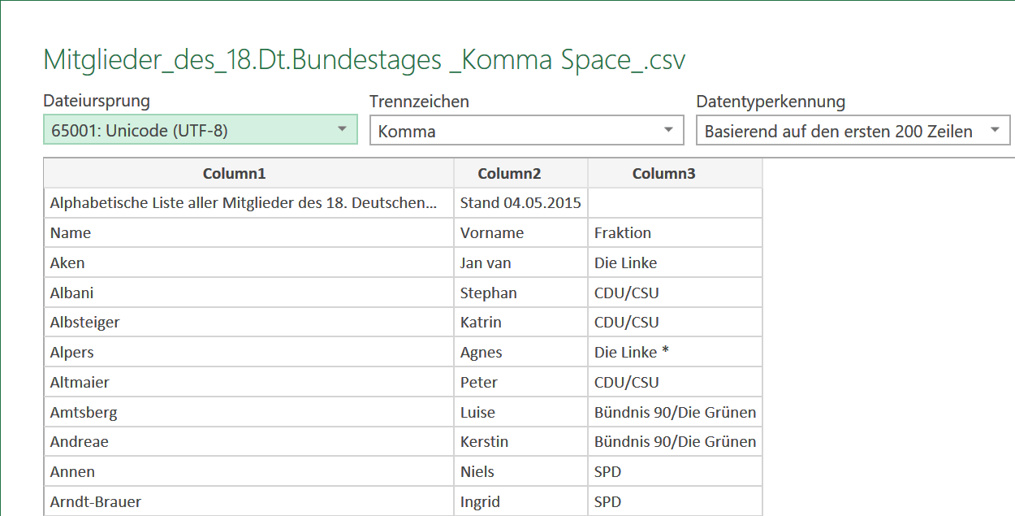The image size is (1015, 516).
Task: Click the Trennzeichen dropdown arrow
Action: pyautogui.click(x=668, y=131)
